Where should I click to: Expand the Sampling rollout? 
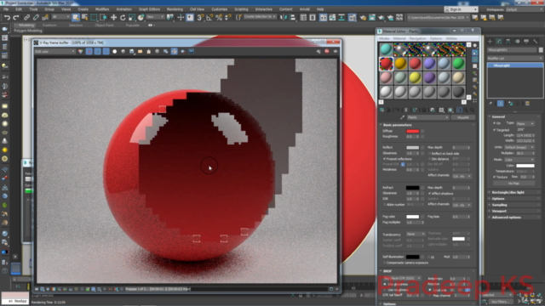513,205
